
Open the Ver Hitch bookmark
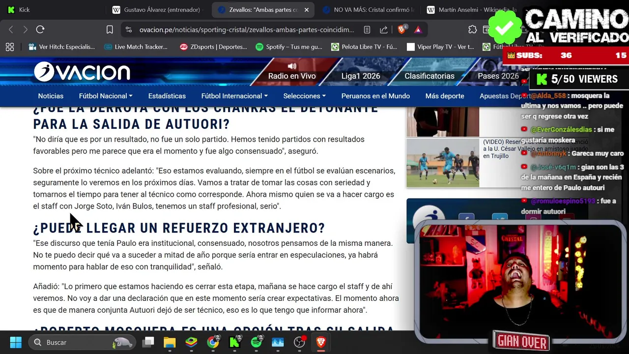[62, 47]
